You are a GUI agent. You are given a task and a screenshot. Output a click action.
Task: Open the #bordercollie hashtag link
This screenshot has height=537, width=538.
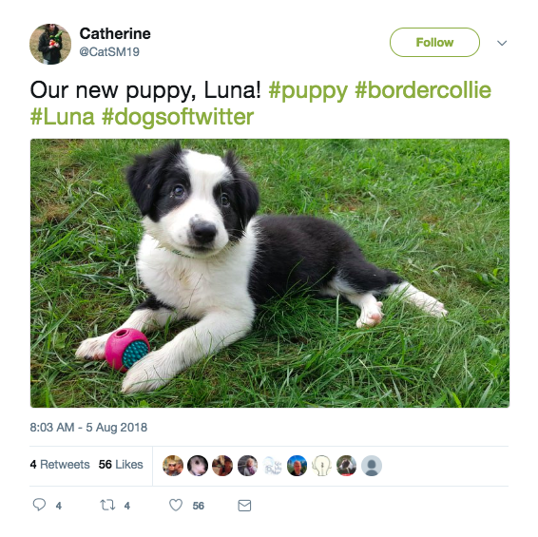point(423,90)
